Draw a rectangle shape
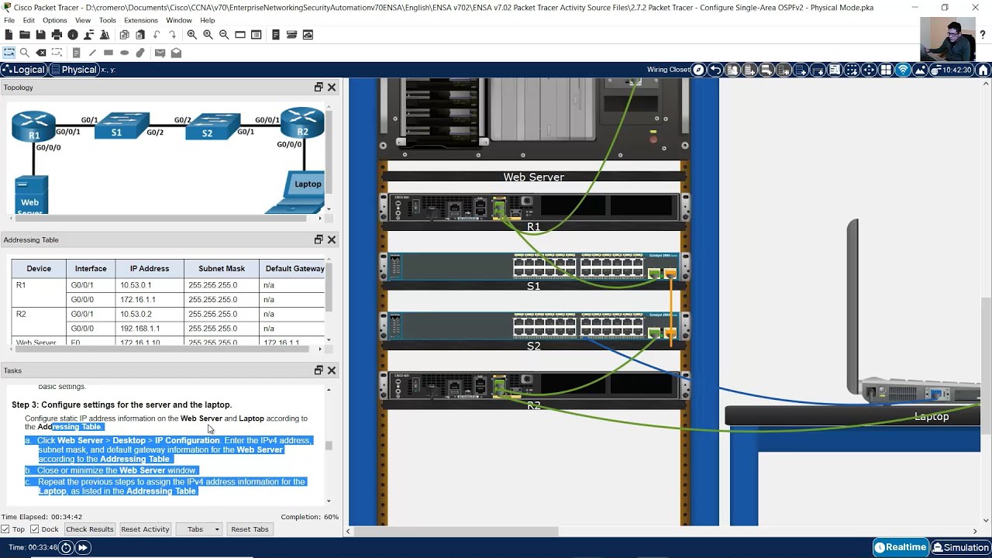Image resolution: width=992 pixels, height=558 pixels. click(x=108, y=53)
